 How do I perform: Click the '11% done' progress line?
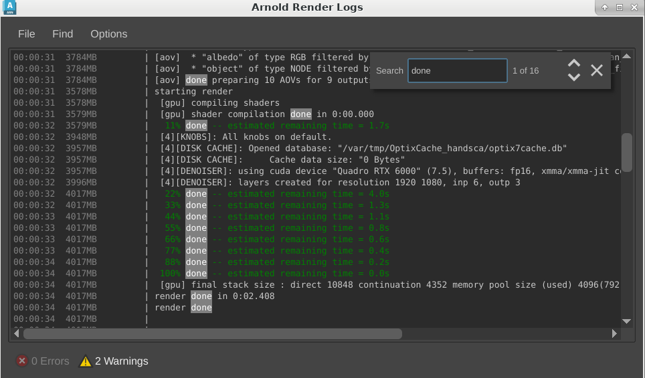[277, 126]
